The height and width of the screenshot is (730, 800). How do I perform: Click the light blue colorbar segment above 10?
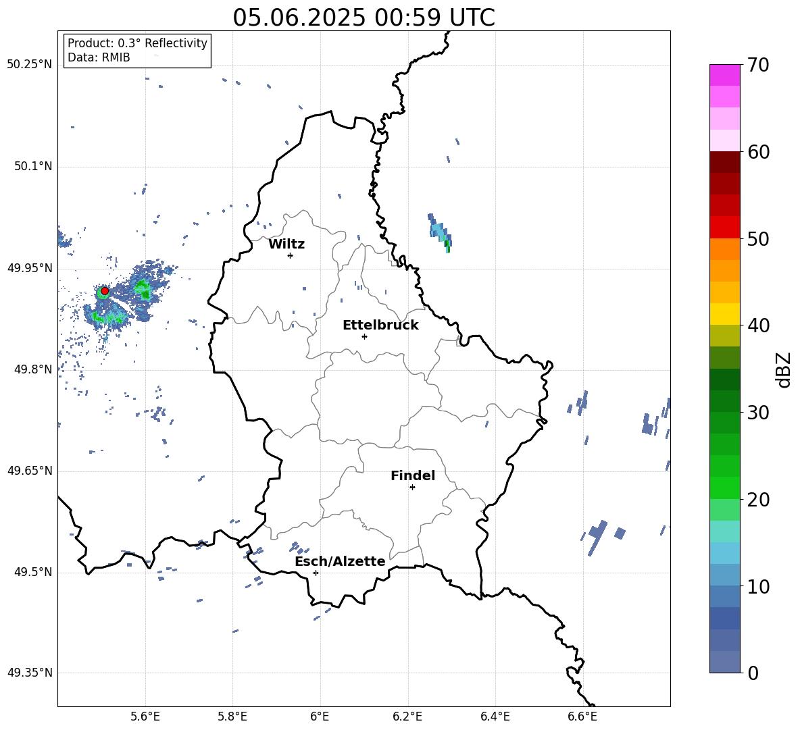(724, 575)
